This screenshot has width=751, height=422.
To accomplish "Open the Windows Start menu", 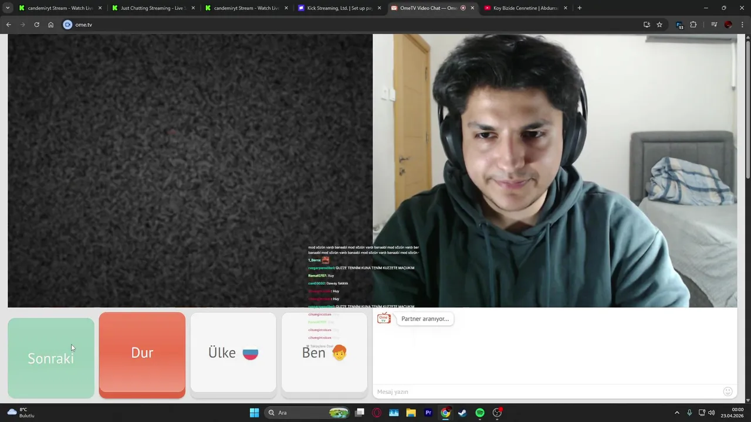I will click(x=254, y=413).
